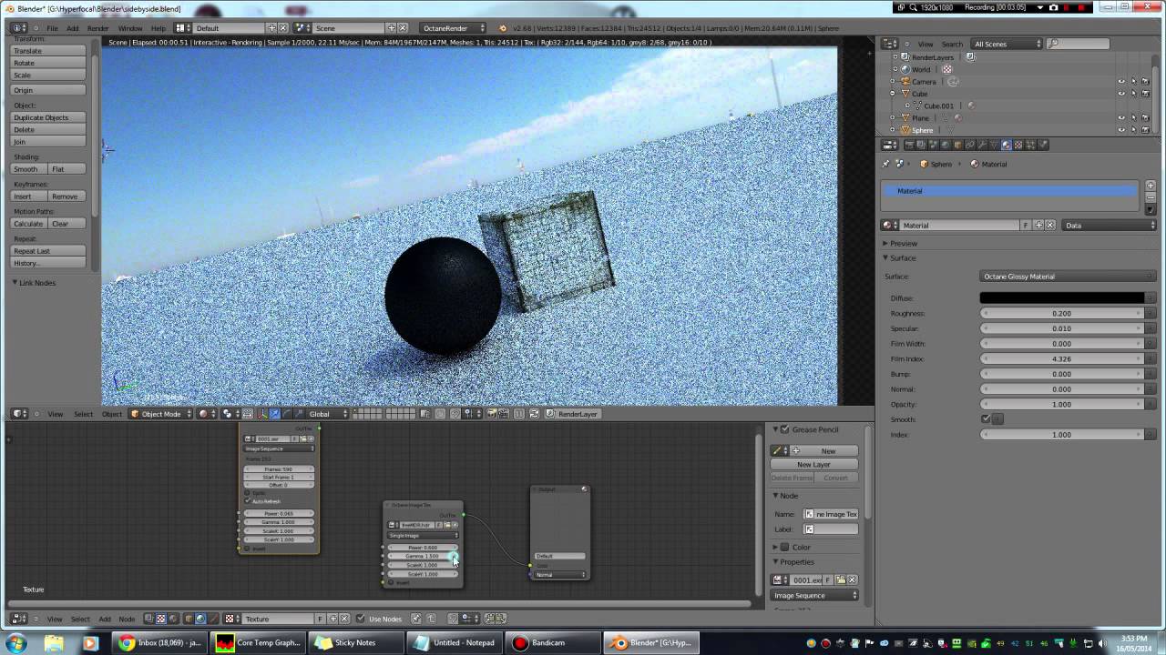This screenshot has width=1166, height=655.
Task: Toggle visibility eye for Sphere
Action: coord(1121,130)
